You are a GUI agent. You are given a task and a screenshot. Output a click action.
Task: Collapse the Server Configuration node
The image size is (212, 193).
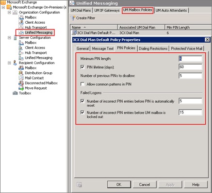pos(9,38)
